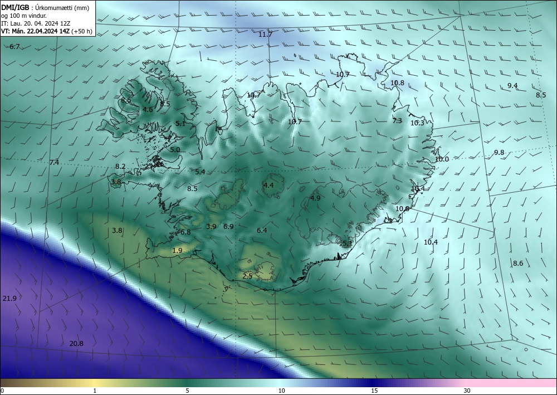This screenshot has height=395, width=557.
Task: Click the color scale label 30
Action: (467, 391)
